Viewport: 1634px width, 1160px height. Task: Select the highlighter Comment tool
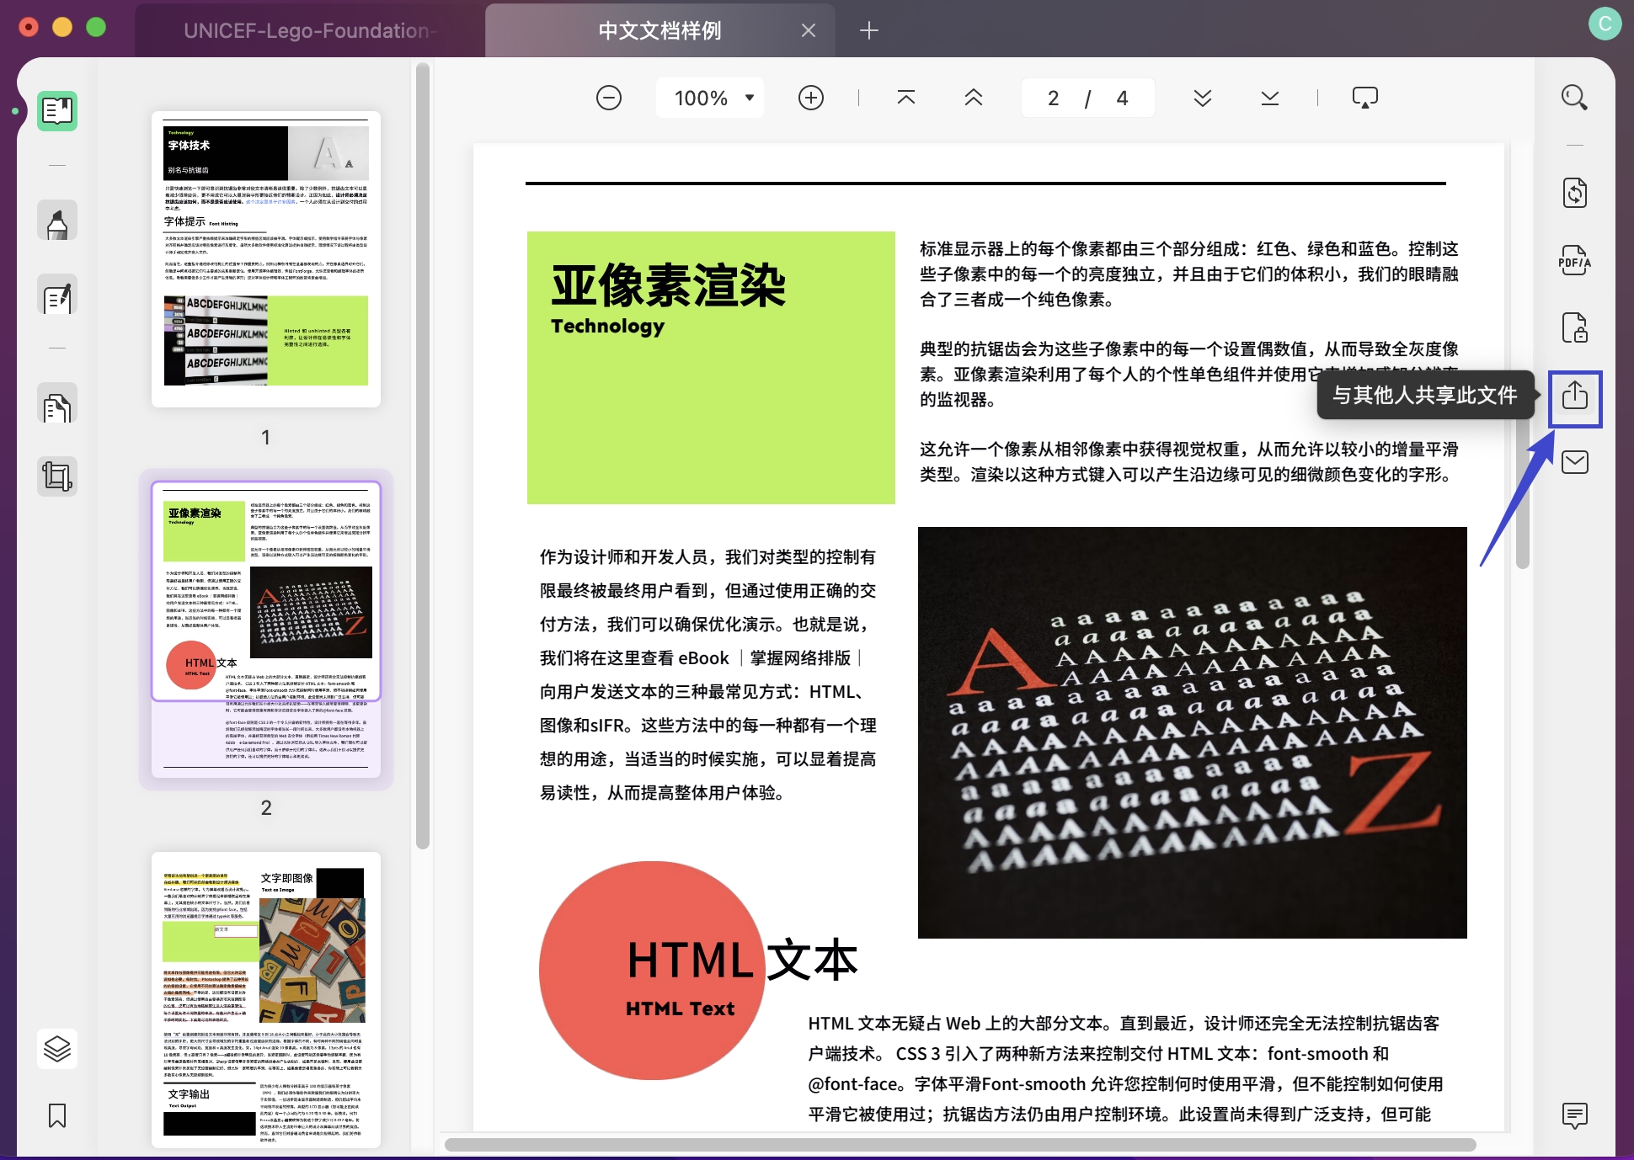[57, 221]
